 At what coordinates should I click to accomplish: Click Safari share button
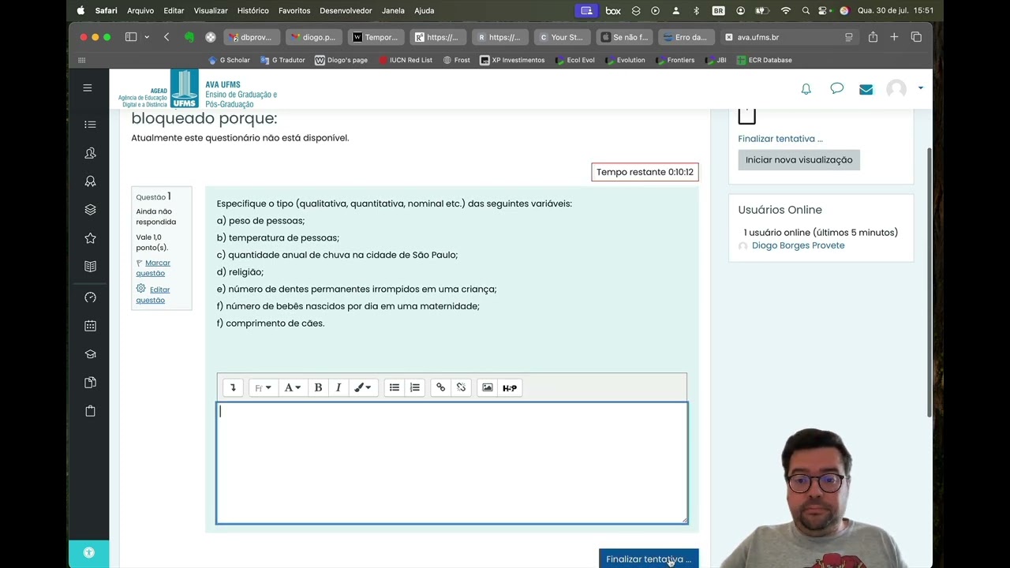pyautogui.click(x=873, y=37)
